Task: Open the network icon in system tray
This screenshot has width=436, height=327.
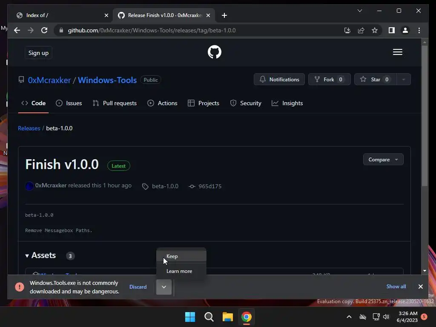Action: coord(376,317)
